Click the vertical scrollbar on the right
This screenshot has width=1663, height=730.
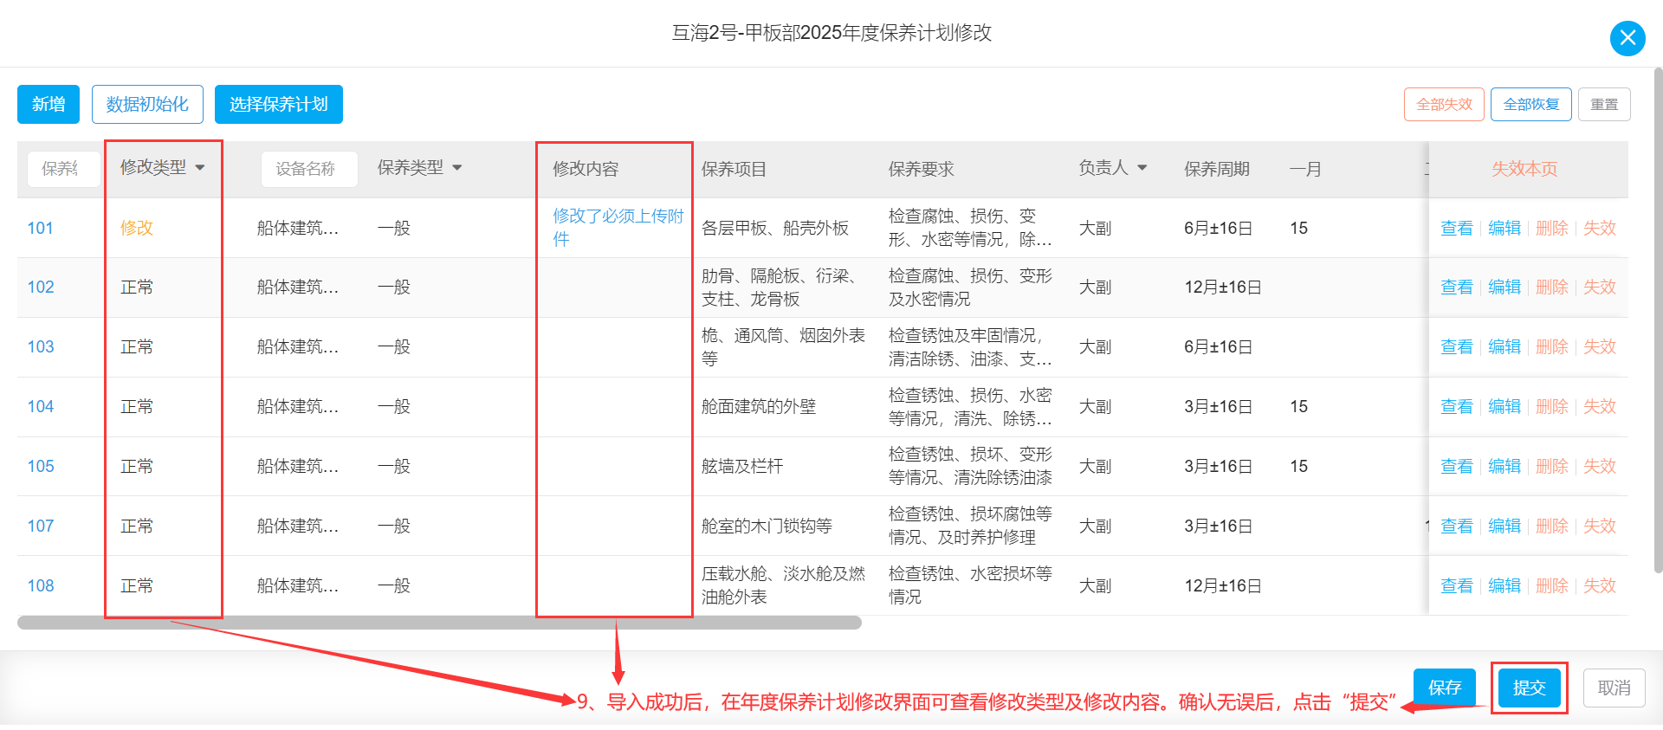click(x=1658, y=320)
